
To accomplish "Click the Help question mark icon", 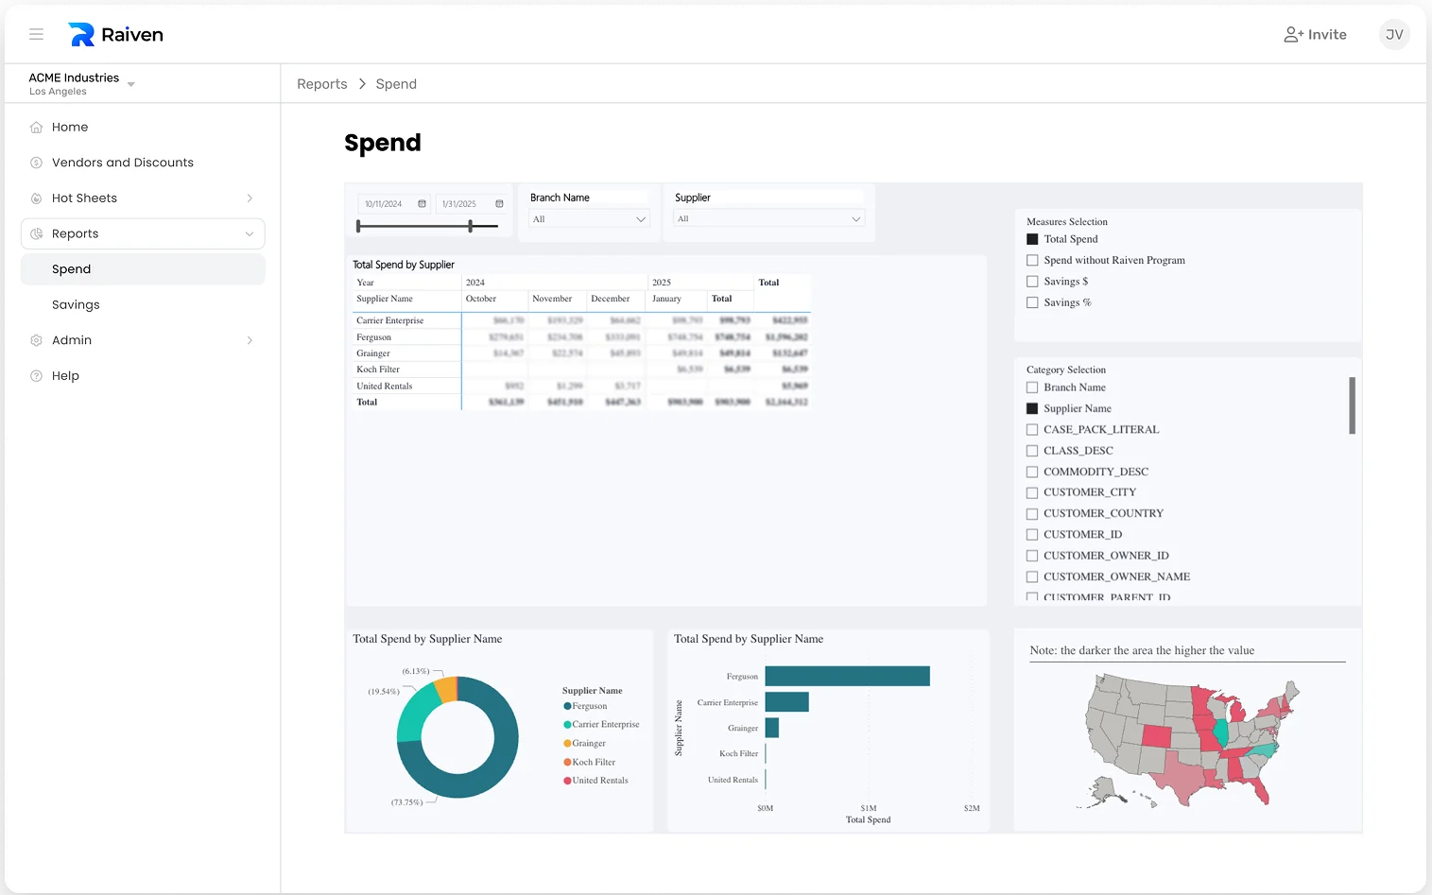I will [x=36, y=375].
